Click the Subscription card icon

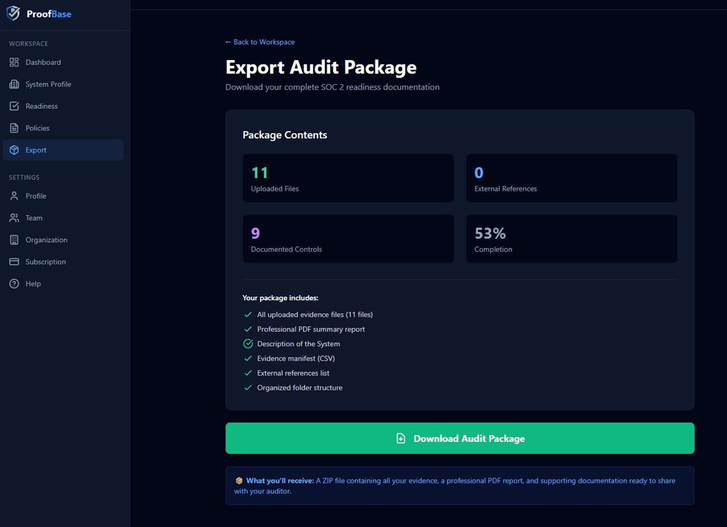coord(14,262)
